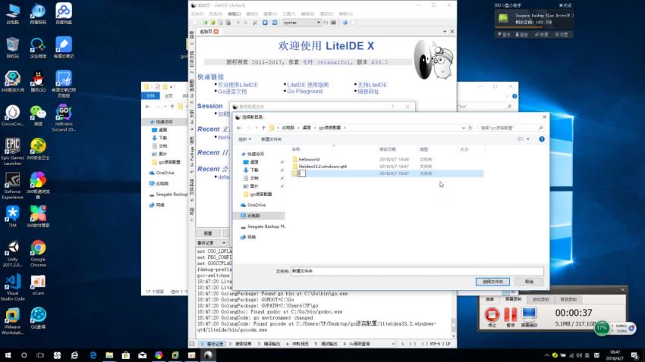
Task: Switch to the 编译输出 output tab
Action: [269, 344]
